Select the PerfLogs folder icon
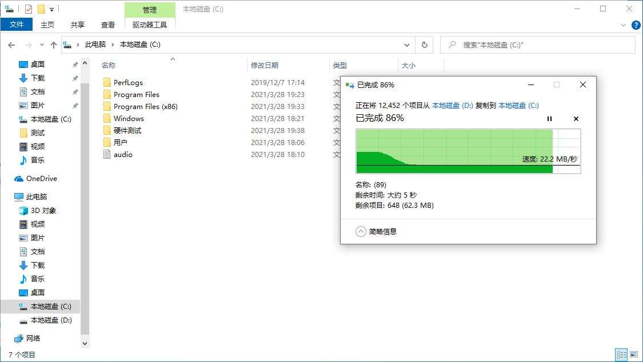The width and height of the screenshot is (643, 362). pyautogui.click(x=107, y=82)
